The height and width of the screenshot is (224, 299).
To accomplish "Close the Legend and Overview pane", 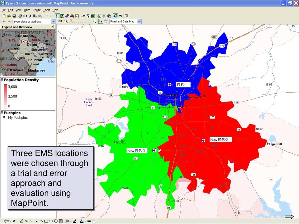I will coord(53,27).
